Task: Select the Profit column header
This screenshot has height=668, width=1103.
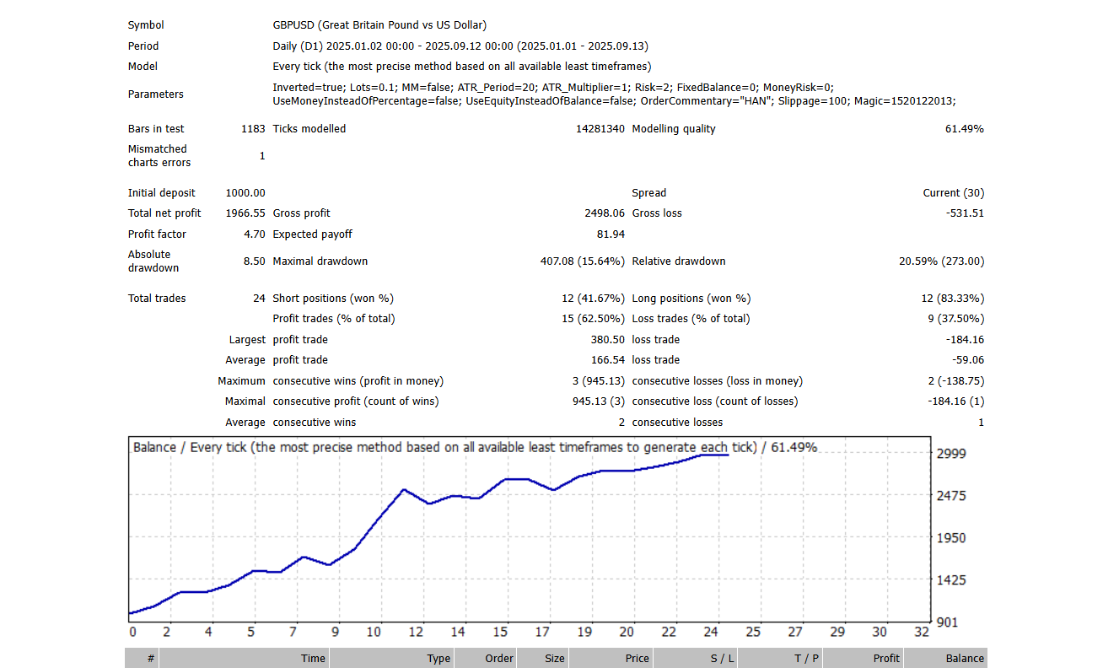Action: (886, 658)
